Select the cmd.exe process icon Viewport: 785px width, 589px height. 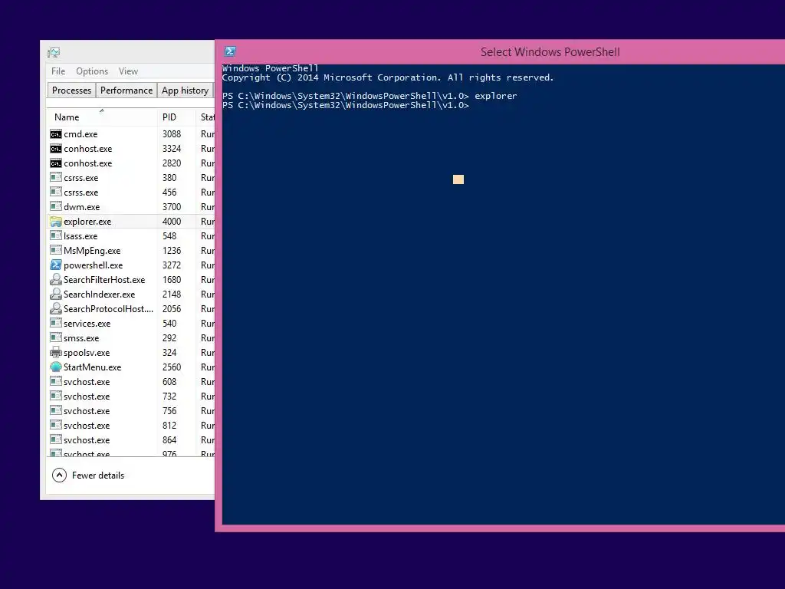point(55,134)
